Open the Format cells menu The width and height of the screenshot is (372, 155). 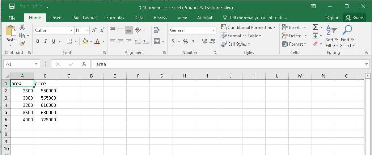[x=294, y=44]
